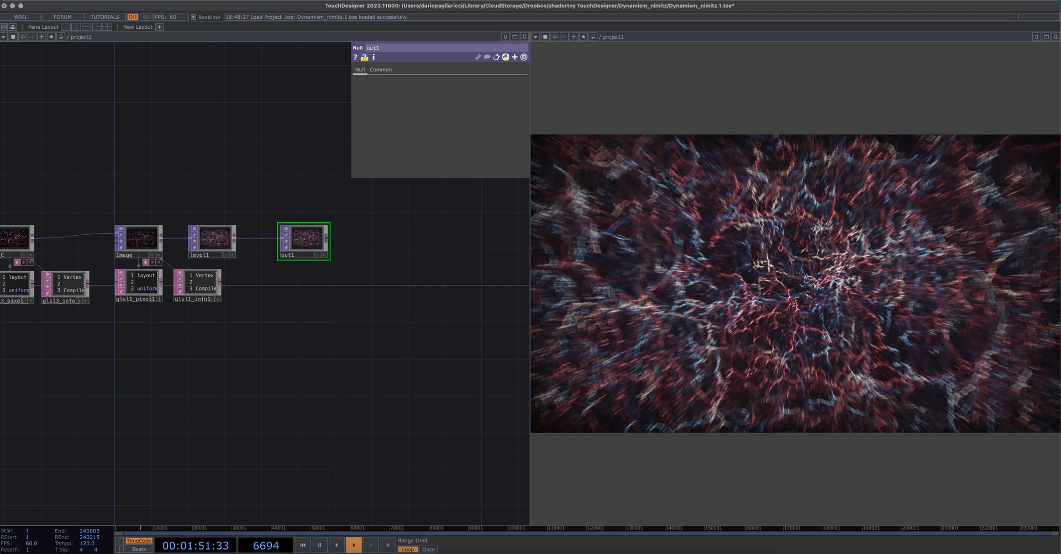
Task: Play timeline forward
Action: pyautogui.click(x=354, y=545)
